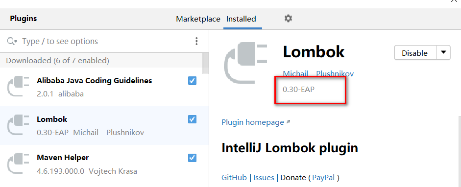The image size is (461, 187).
Task: Focus the plugin search input field
Action: 106,42
